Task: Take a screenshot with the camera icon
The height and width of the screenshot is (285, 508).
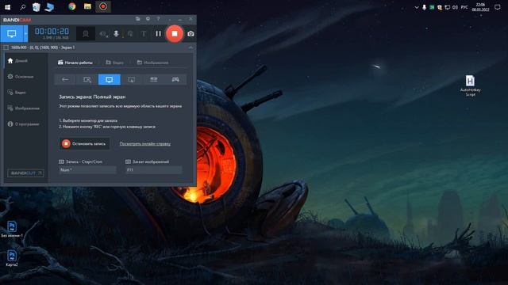Action: point(190,33)
